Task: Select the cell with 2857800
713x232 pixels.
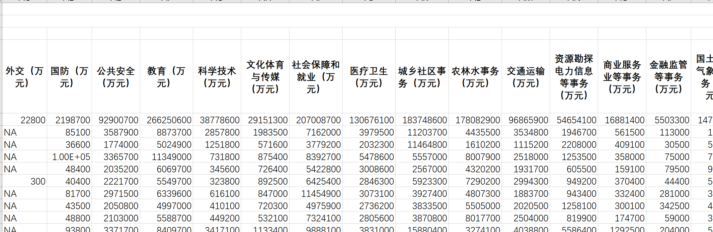Action: pos(217,132)
